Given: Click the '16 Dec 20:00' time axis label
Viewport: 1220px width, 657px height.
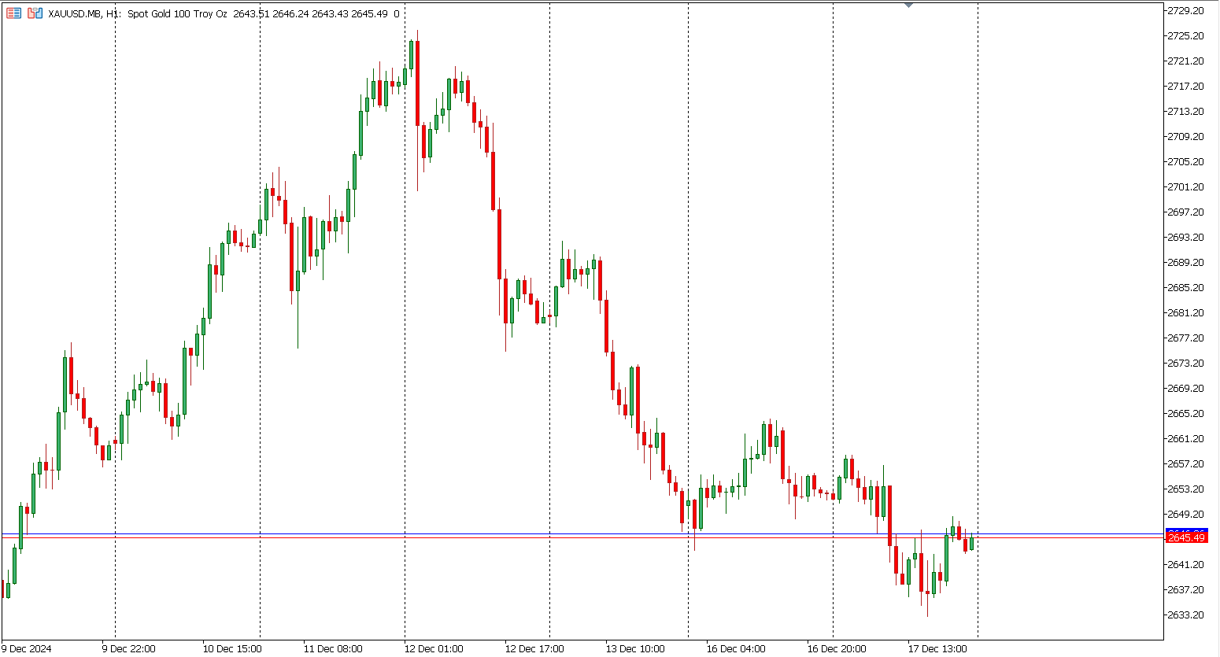Looking at the screenshot, I should click(x=837, y=649).
